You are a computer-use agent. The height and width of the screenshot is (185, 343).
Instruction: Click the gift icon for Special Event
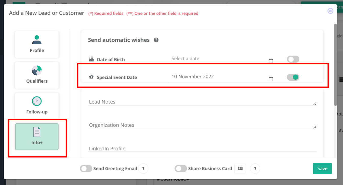pyautogui.click(x=91, y=77)
